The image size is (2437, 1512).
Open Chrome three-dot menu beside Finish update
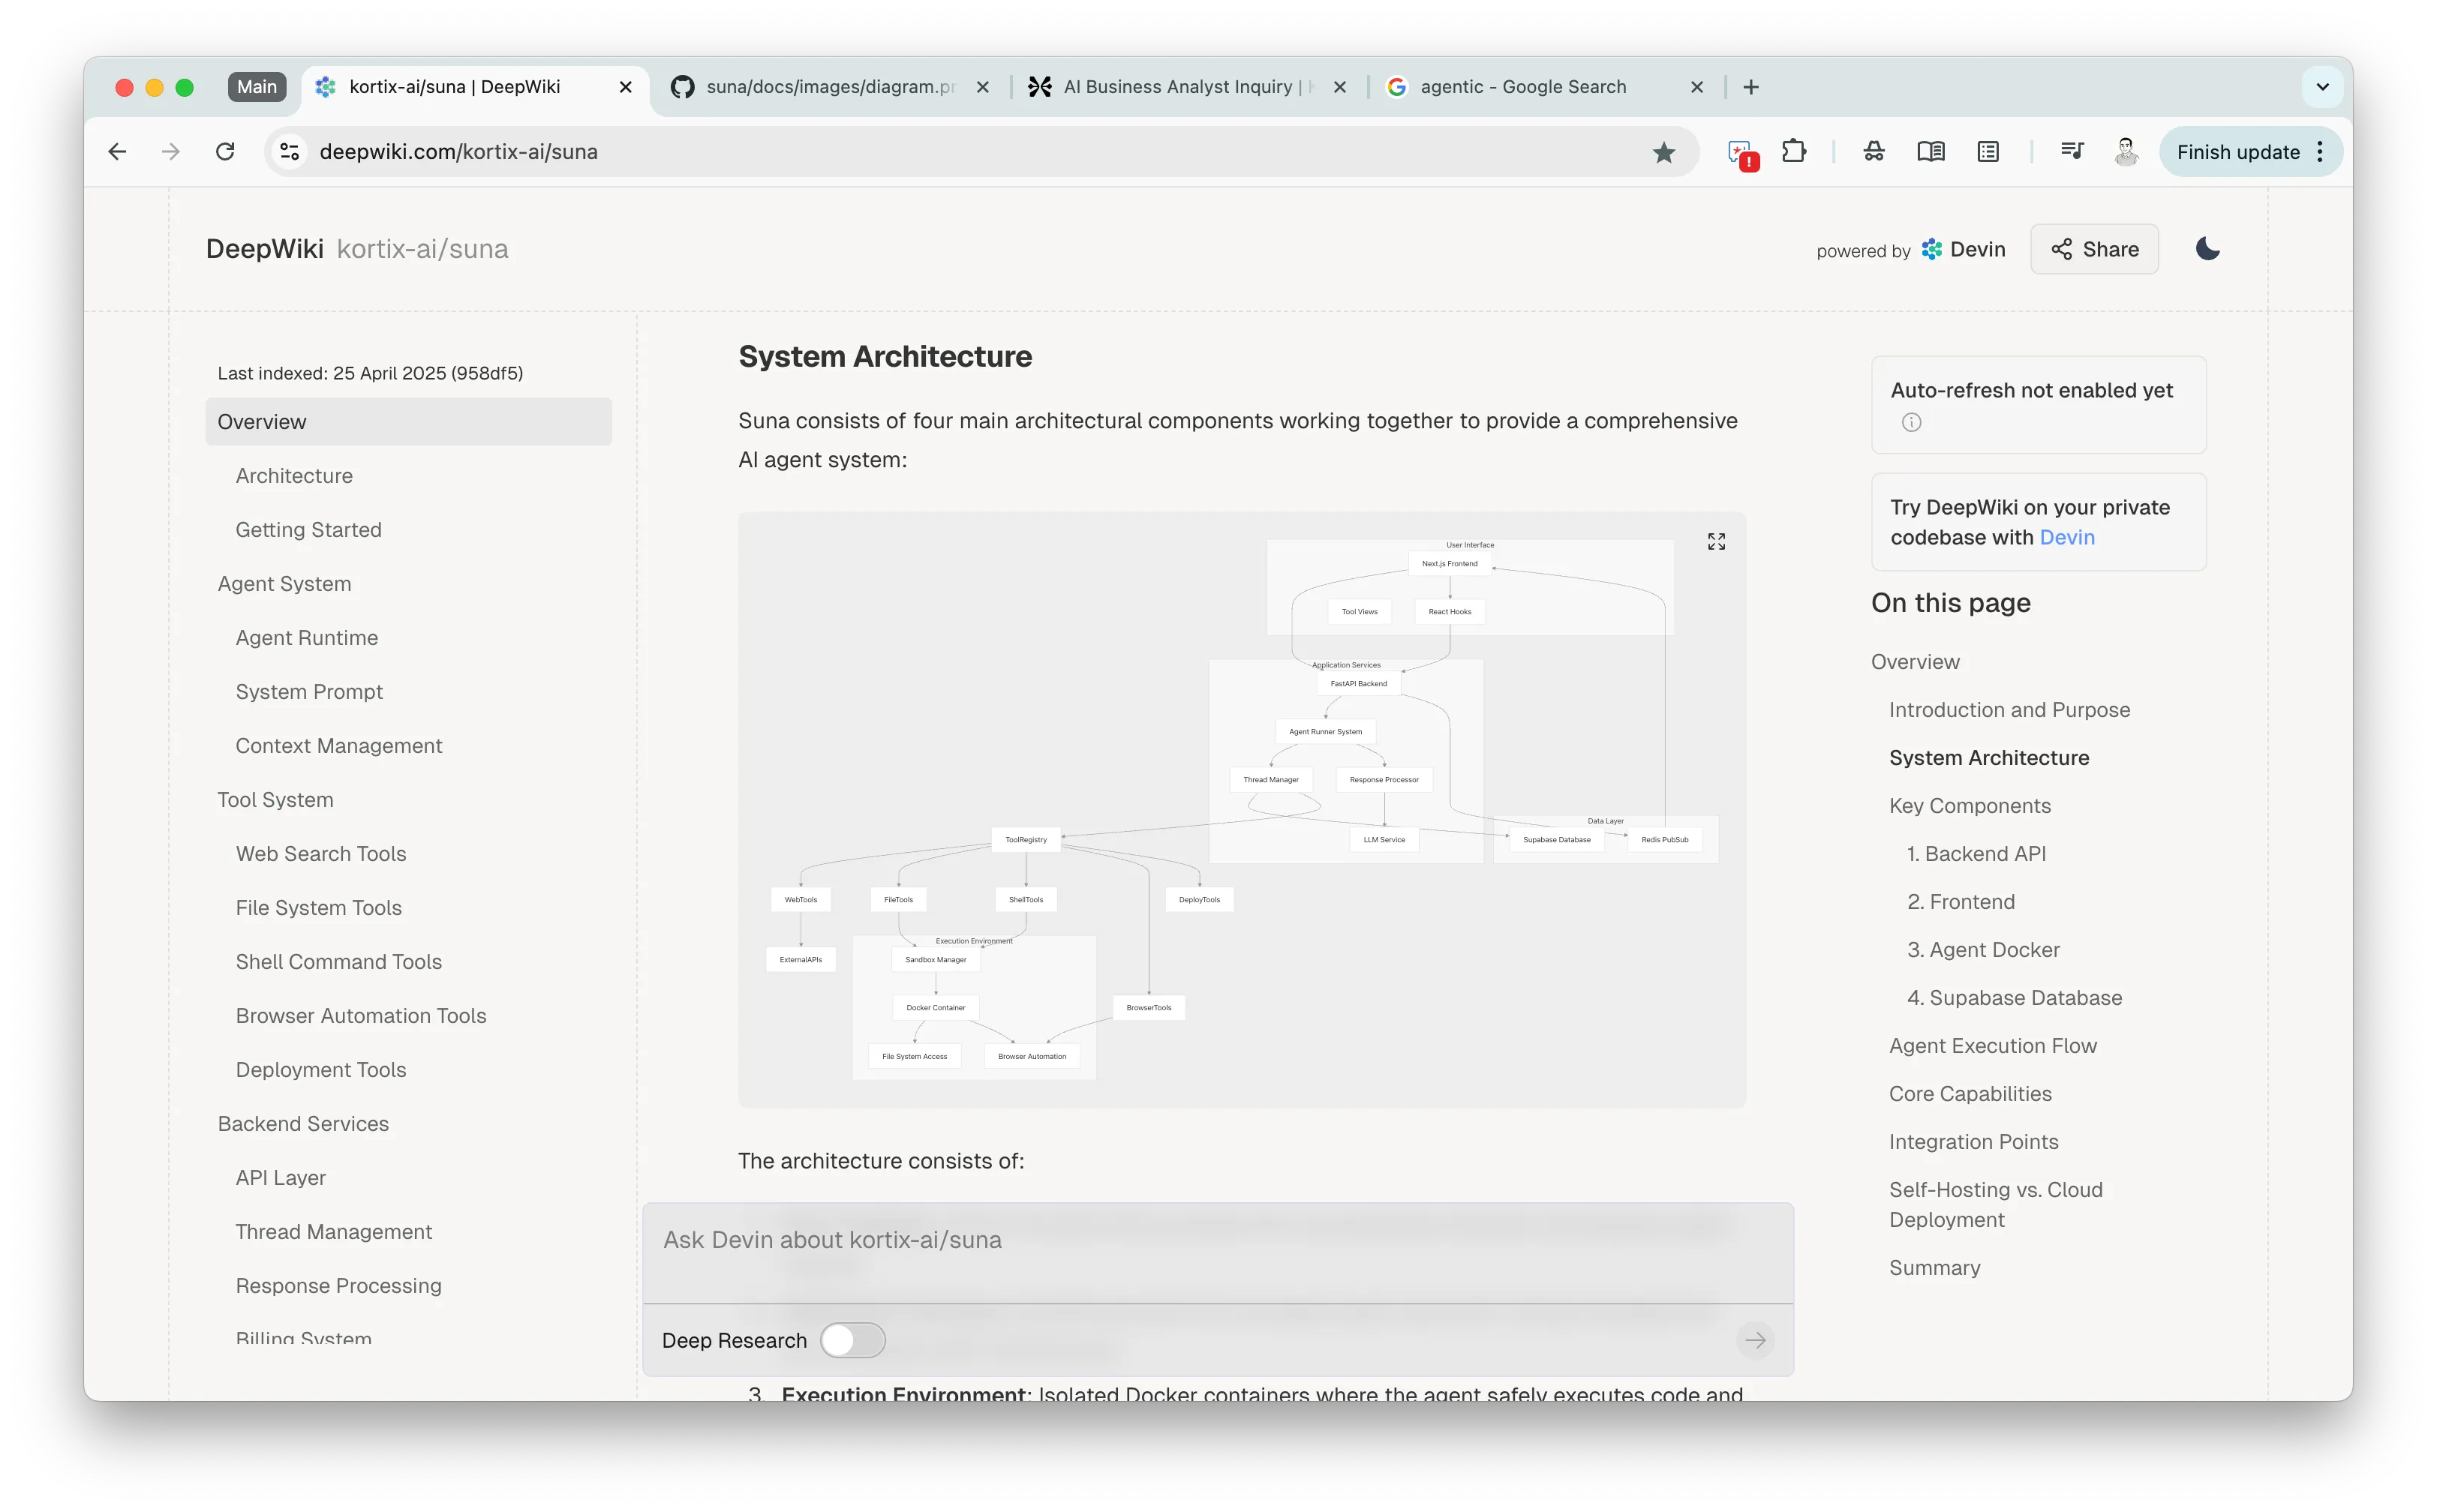coord(2320,152)
